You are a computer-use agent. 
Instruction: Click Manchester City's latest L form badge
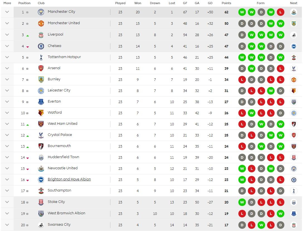pyautogui.click(x=280, y=12)
